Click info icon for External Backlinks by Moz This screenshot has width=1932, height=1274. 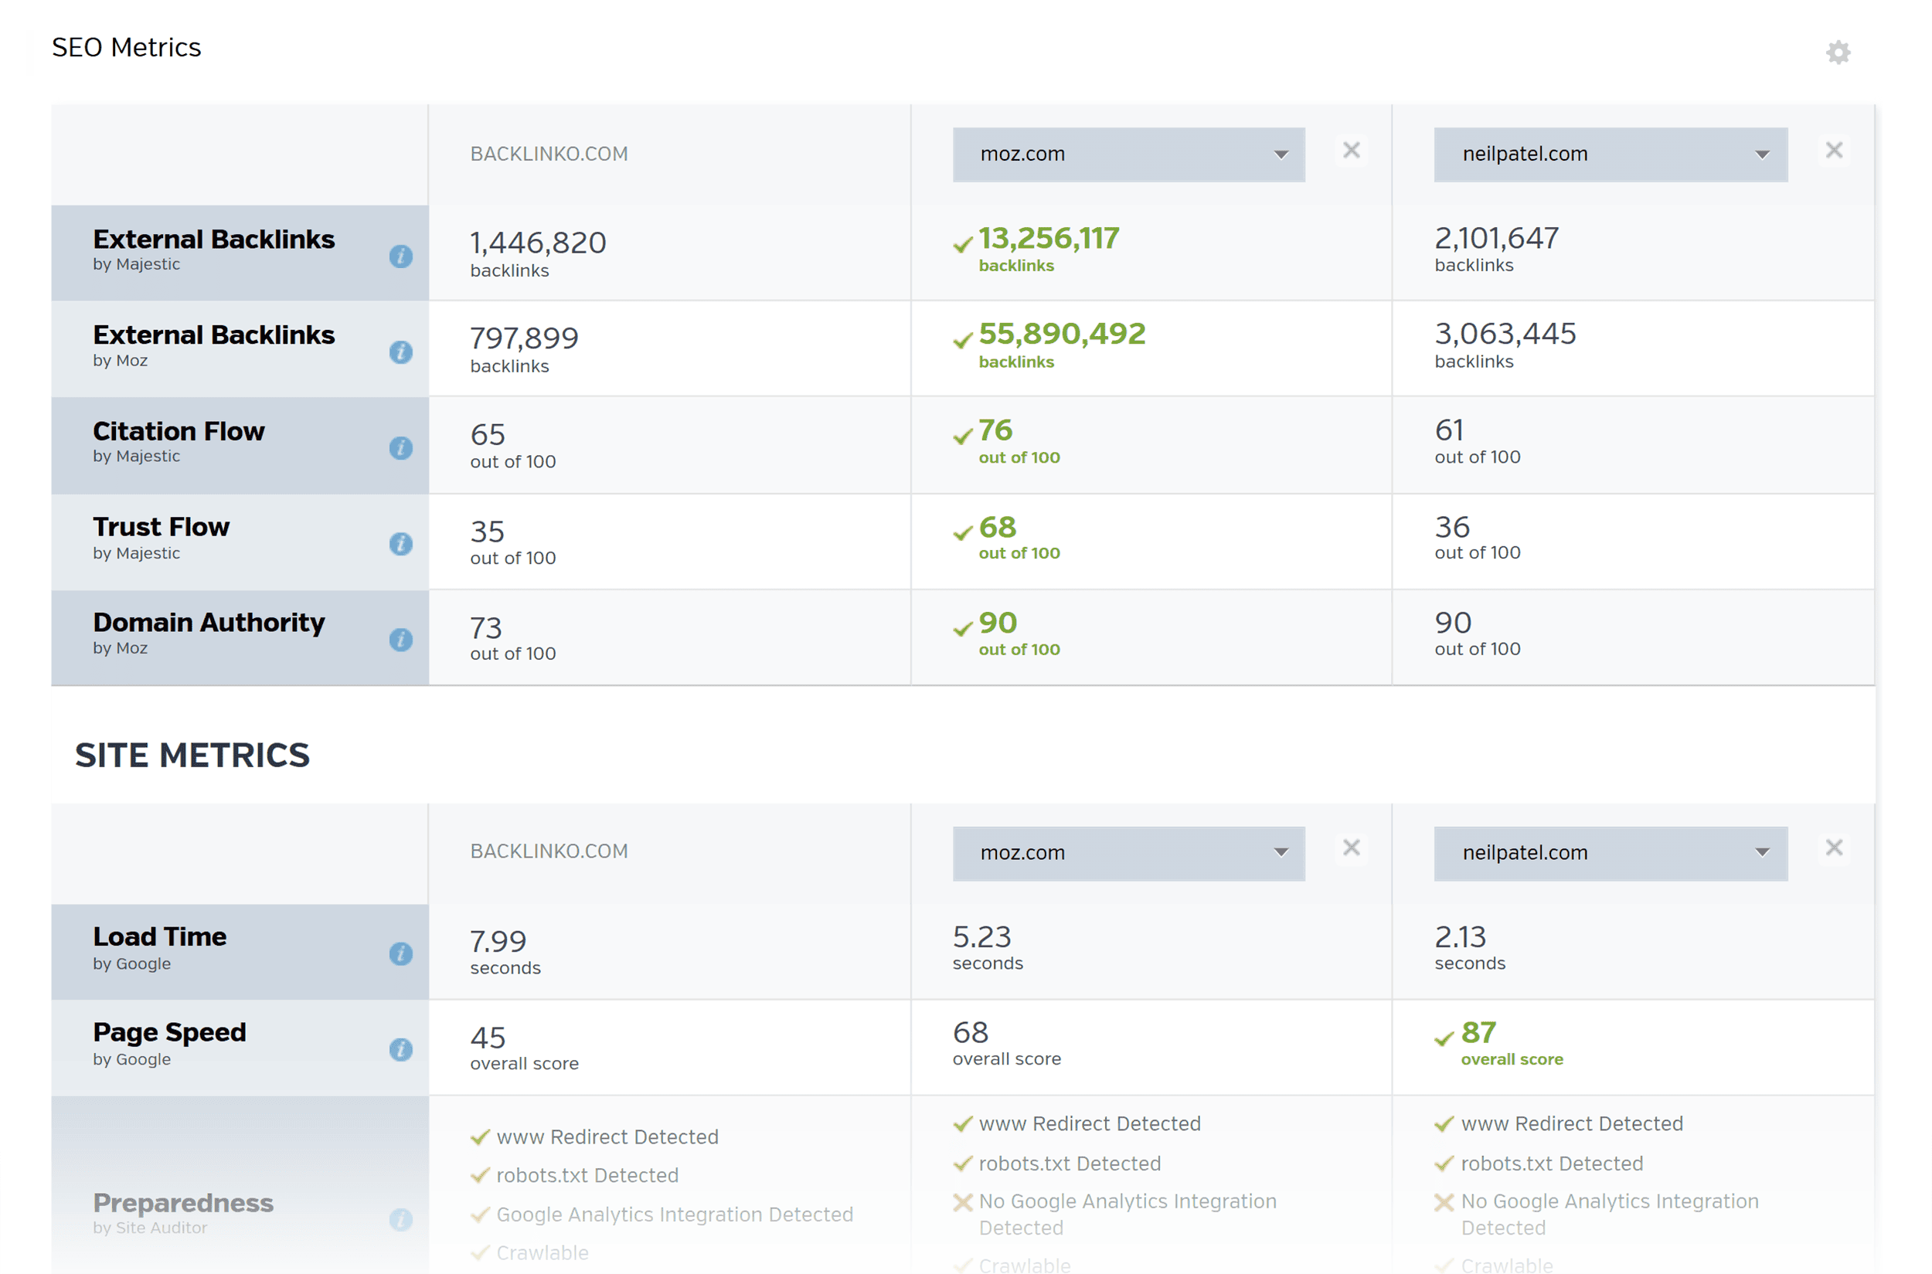pos(401,352)
